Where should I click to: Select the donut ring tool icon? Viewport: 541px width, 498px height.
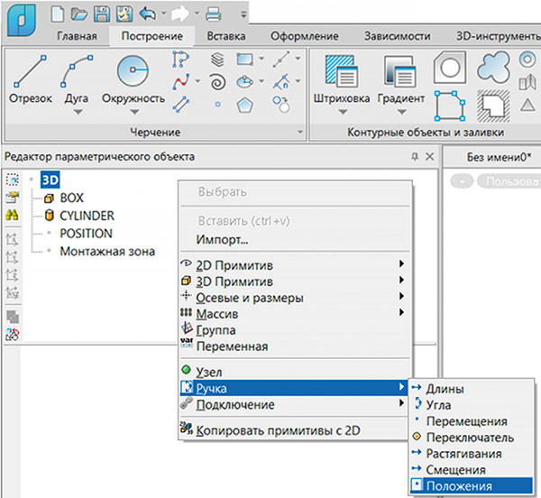point(527,60)
